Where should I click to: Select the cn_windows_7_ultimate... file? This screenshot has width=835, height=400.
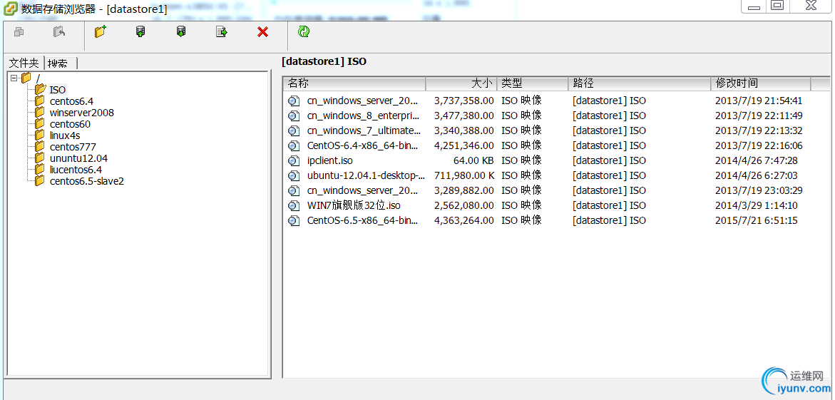363,130
